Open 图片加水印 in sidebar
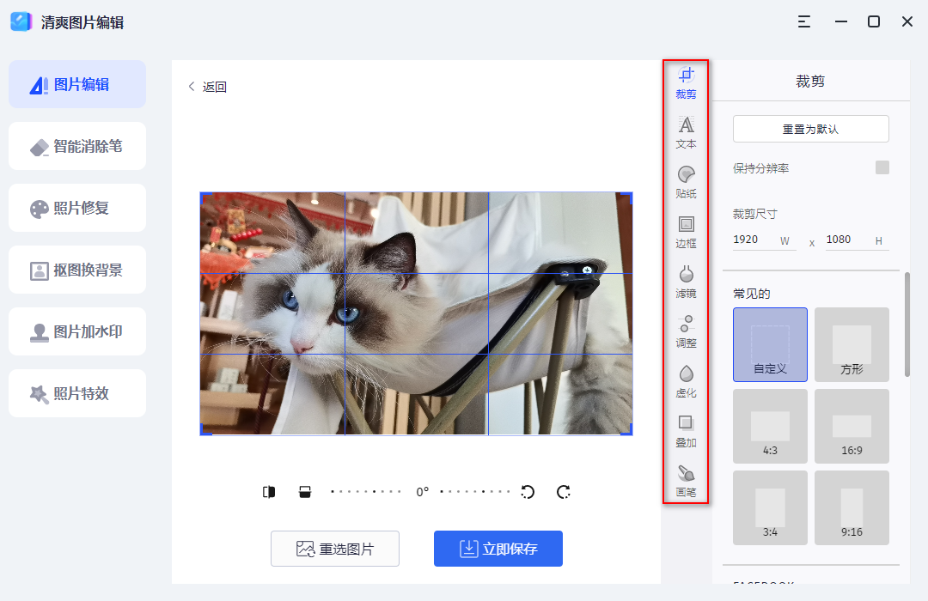928x601 pixels. pos(77,331)
